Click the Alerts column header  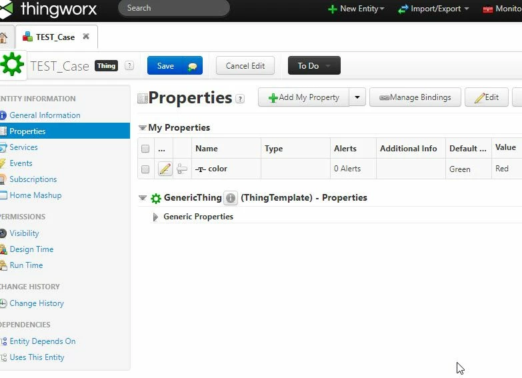tap(353, 149)
